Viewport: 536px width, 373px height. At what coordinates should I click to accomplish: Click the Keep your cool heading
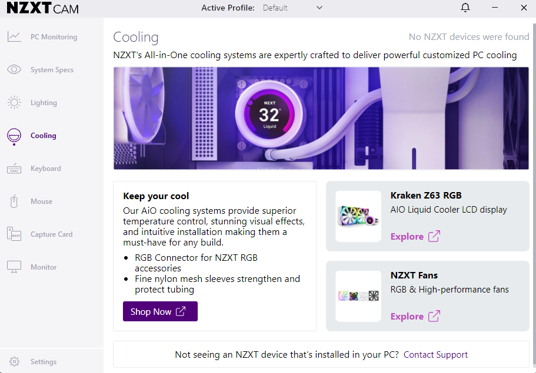156,196
